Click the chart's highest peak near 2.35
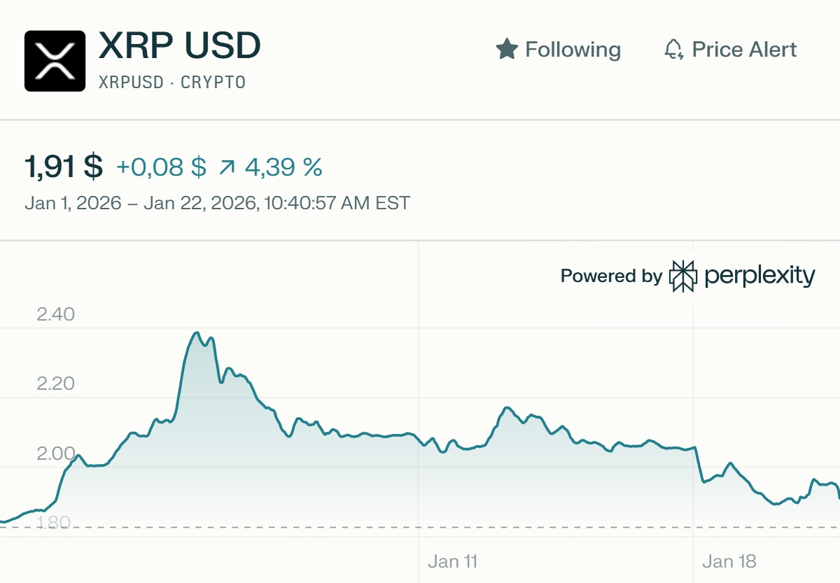Screen dimensions: 840x583 pyautogui.click(x=197, y=331)
